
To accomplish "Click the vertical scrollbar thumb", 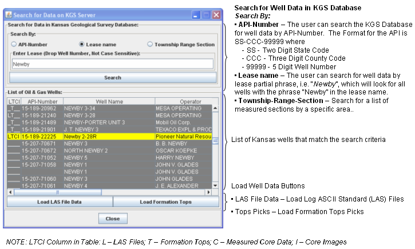I will coord(215,141).
